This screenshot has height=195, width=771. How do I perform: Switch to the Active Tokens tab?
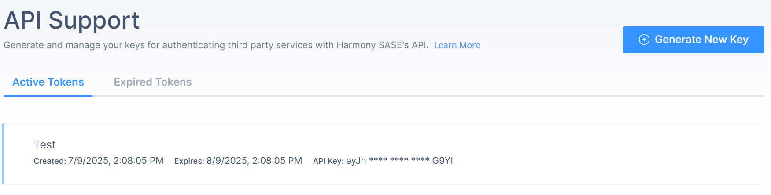point(48,82)
